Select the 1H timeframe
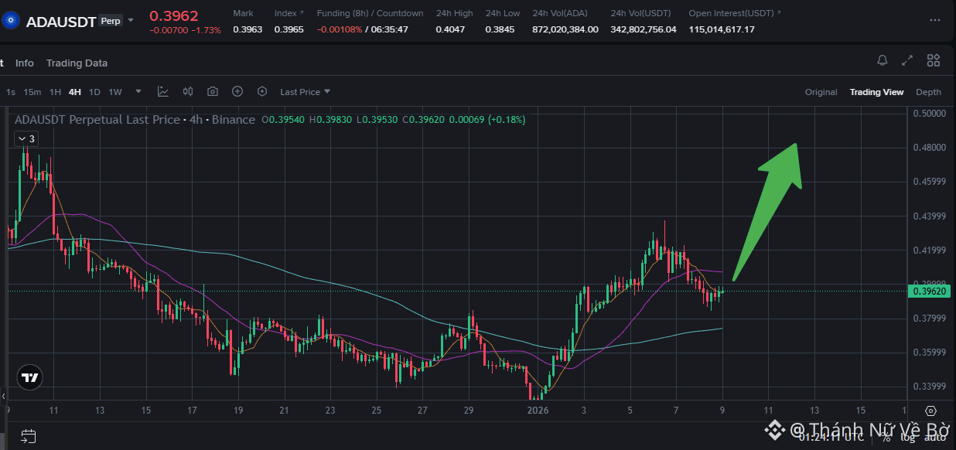 [x=55, y=92]
